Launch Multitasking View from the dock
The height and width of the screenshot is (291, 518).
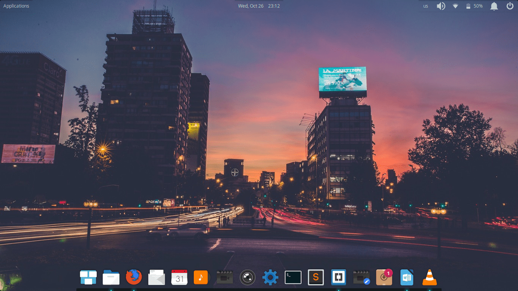click(88, 277)
